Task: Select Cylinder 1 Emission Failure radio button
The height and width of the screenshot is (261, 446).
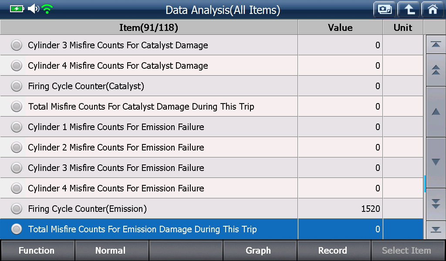Action: 17,127
